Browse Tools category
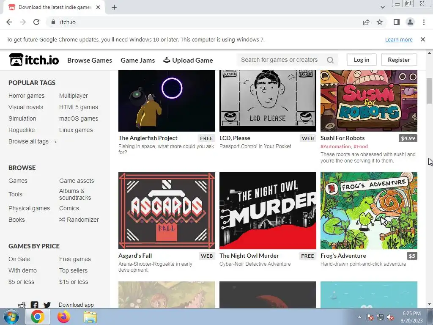Image resolution: width=433 pixels, height=325 pixels. tap(16, 194)
